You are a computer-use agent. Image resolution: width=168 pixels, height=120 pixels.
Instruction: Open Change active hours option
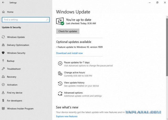click(75, 73)
